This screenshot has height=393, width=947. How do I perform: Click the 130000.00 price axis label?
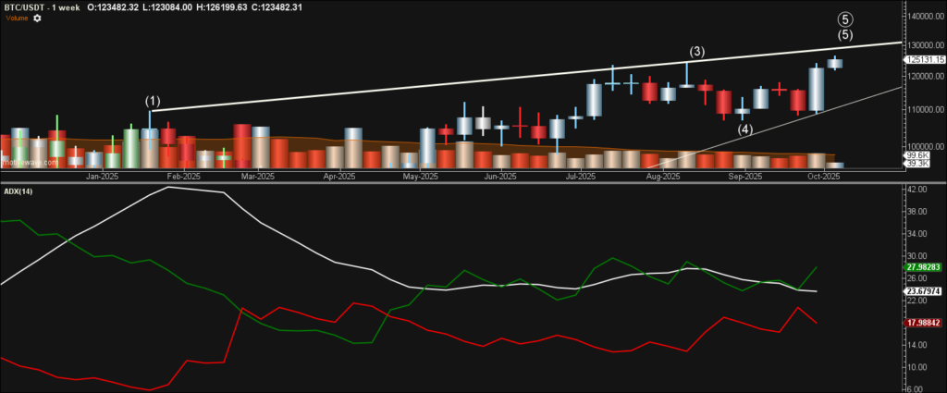928,45
